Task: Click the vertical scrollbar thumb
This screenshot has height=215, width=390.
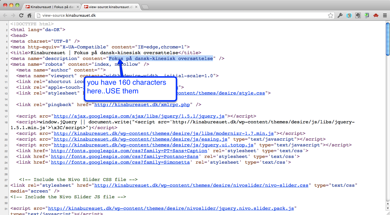Action: coord(388,39)
